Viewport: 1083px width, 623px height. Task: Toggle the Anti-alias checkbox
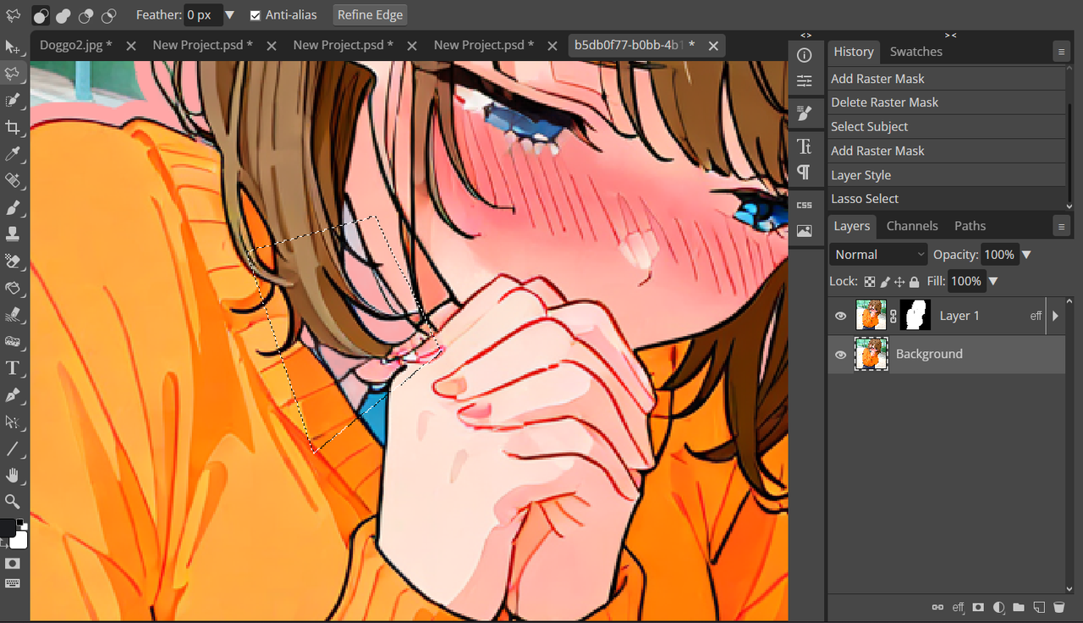point(256,15)
